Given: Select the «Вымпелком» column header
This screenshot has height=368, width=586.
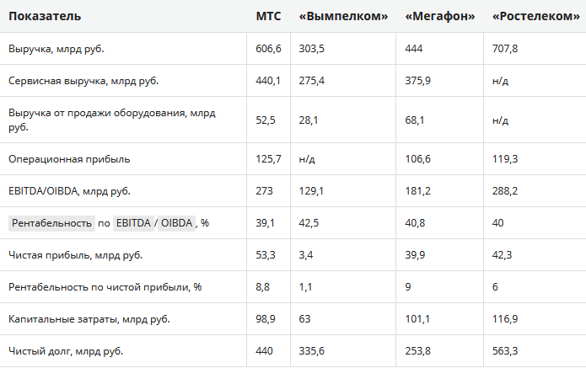Looking at the screenshot, I should [343, 17].
